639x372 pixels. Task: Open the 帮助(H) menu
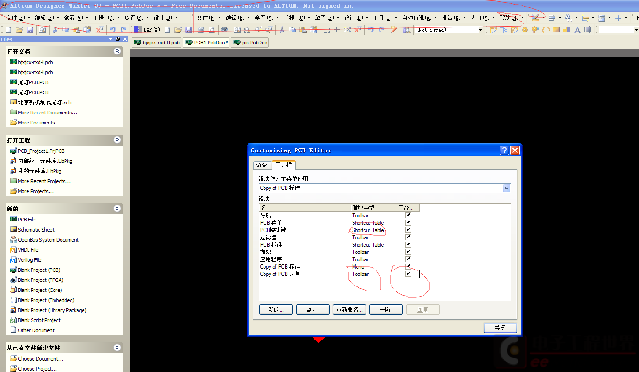pyautogui.click(x=511, y=18)
